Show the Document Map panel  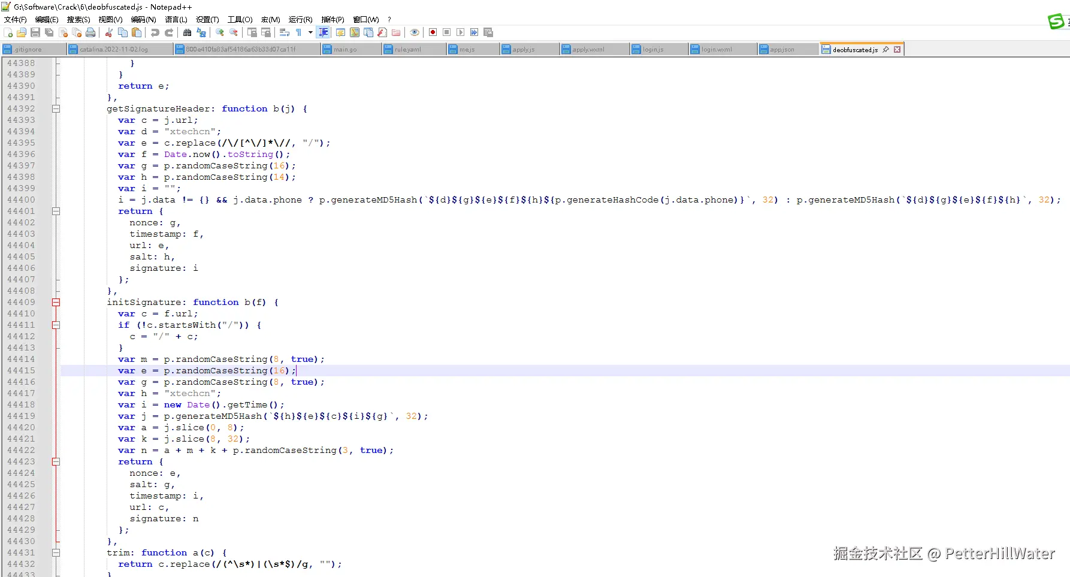[x=355, y=32]
